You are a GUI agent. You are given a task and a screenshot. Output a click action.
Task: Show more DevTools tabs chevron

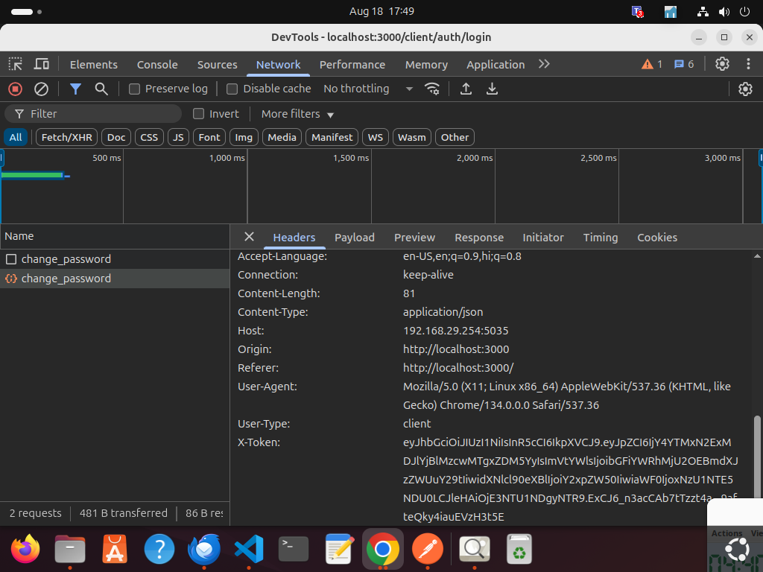[x=544, y=64]
